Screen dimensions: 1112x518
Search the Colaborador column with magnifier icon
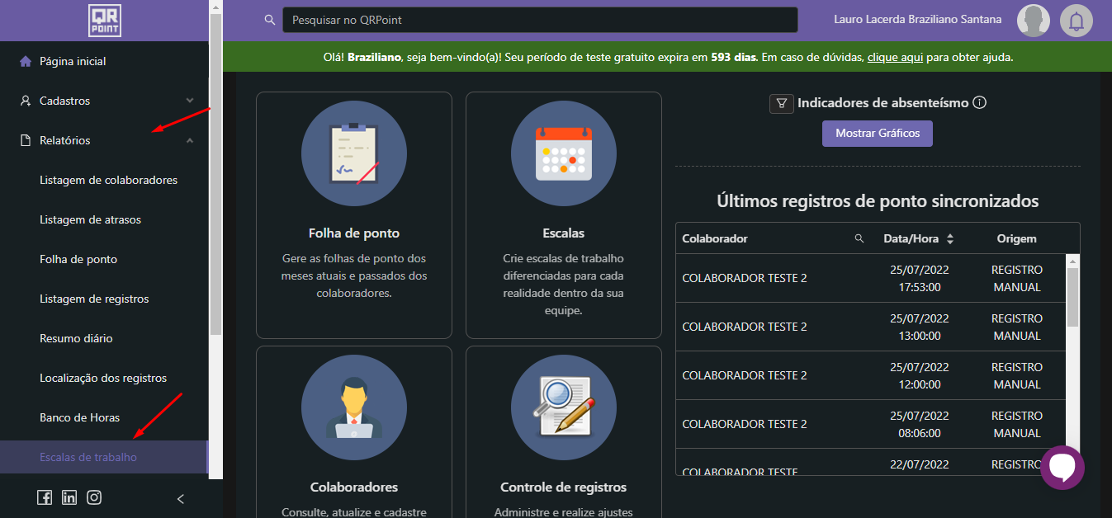click(x=859, y=238)
